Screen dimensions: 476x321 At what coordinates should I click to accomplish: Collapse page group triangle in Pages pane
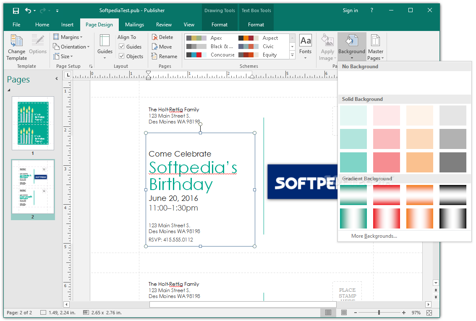(9, 90)
